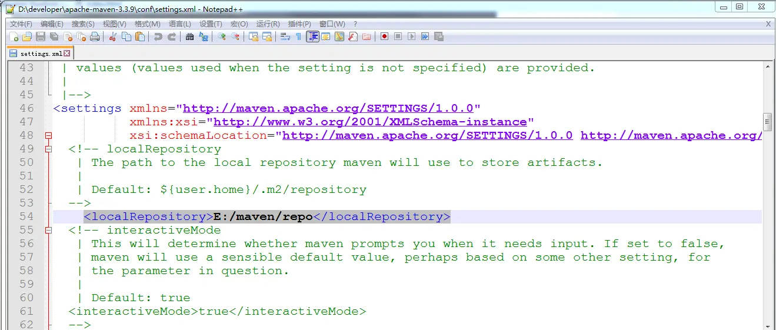Toggle synchronize horizontal scrolling icon
The width and height of the screenshot is (776, 330).
tap(267, 36)
